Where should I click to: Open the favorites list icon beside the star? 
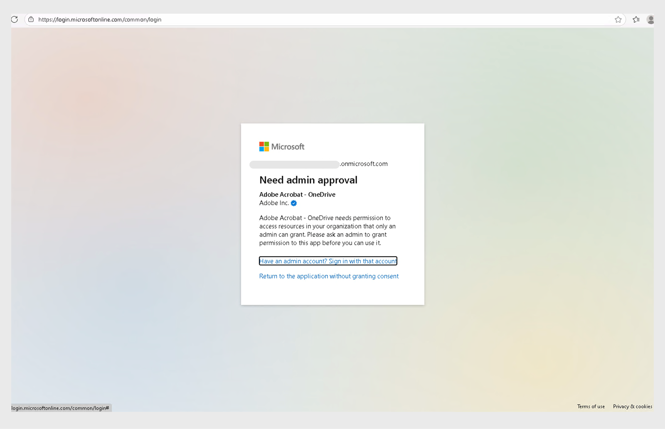point(635,19)
